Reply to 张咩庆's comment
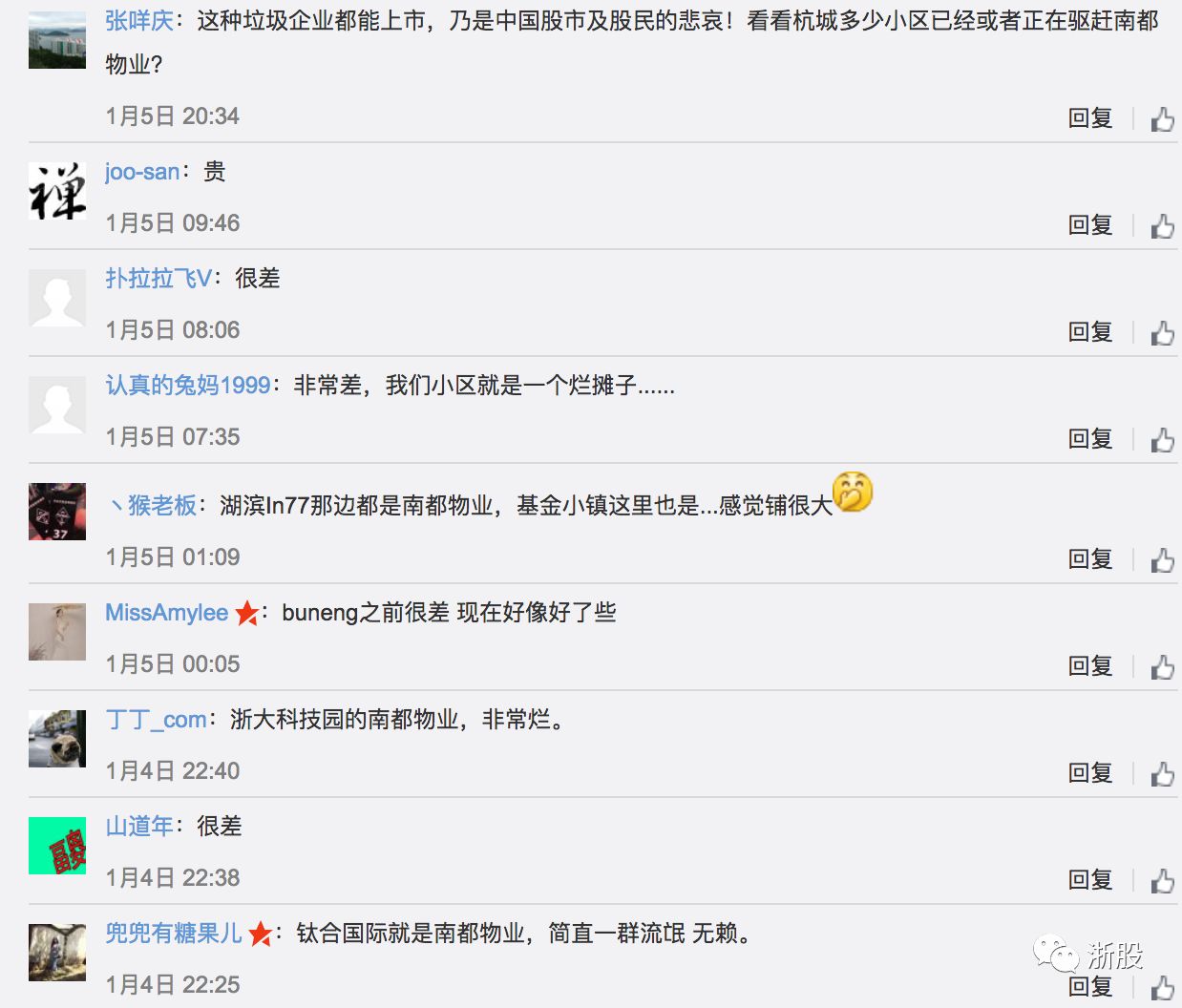Screen dimensions: 1182x1008 1090,118
